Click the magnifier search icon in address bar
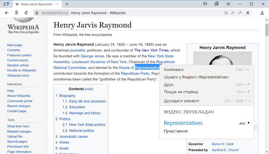The height and width of the screenshot is (154, 269). (x=233, y=13)
